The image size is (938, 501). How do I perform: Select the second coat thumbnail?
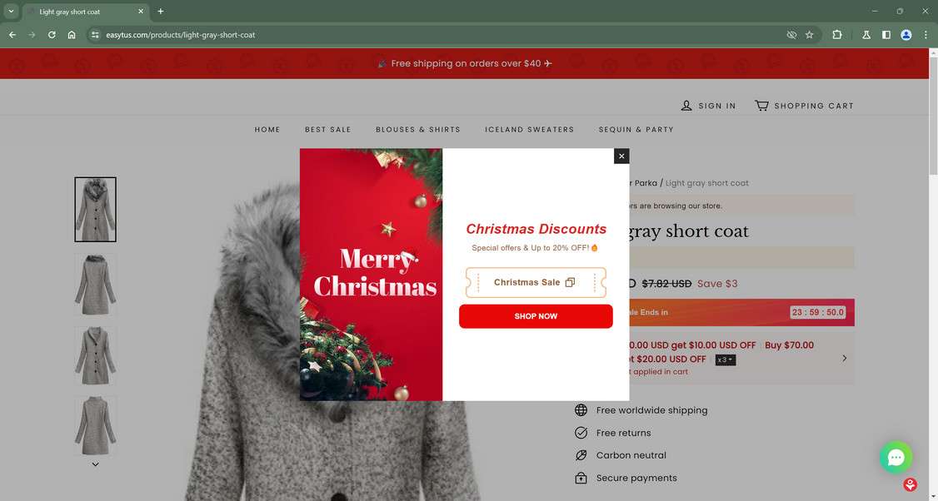[95, 284]
